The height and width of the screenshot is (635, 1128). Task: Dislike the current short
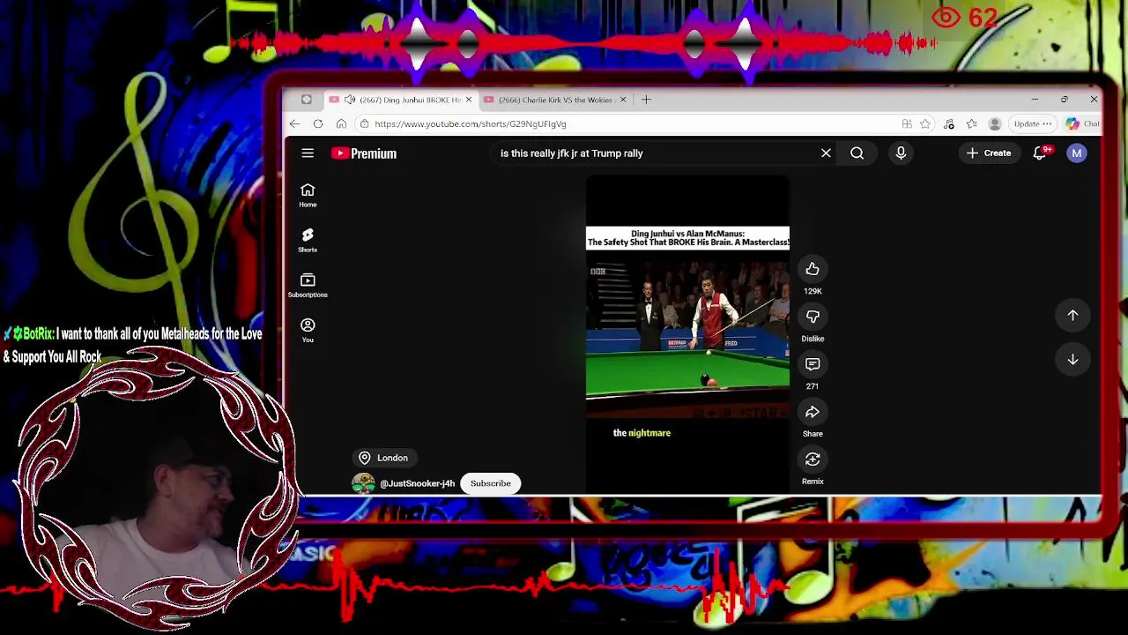tap(813, 317)
